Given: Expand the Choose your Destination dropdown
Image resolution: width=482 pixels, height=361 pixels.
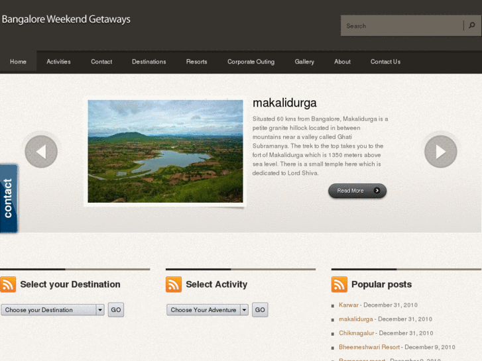Looking at the screenshot, I should pos(52,310).
